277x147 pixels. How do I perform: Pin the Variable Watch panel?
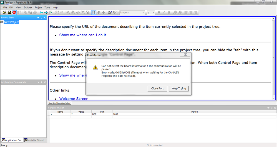pyautogui.click(x=272, y=108)
